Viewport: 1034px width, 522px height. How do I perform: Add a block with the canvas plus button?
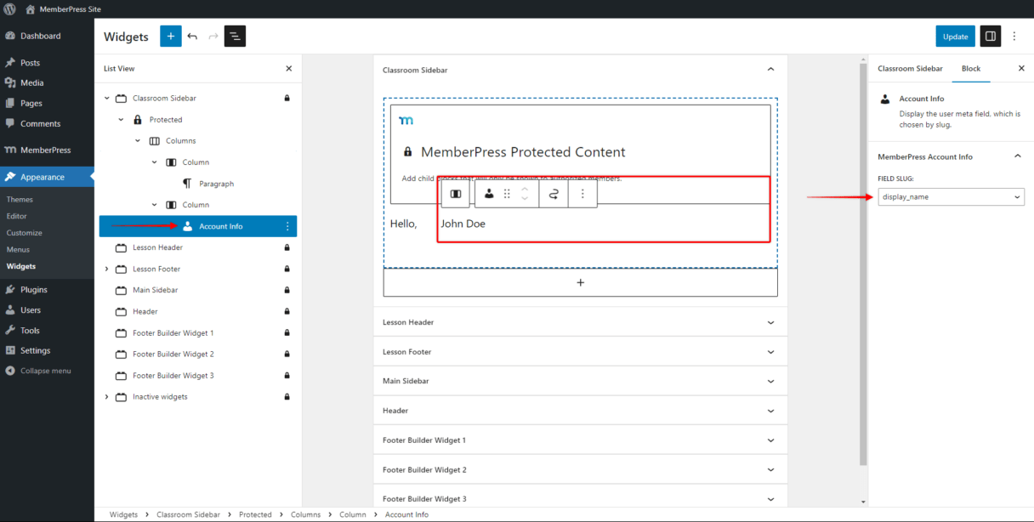point(581,282)
